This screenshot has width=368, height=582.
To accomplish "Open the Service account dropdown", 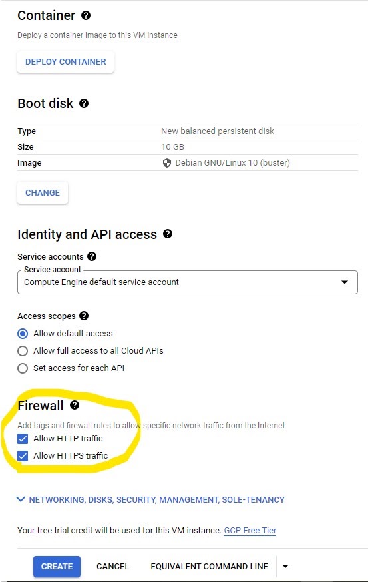I will pyautogui.click(x=188, y=282).
